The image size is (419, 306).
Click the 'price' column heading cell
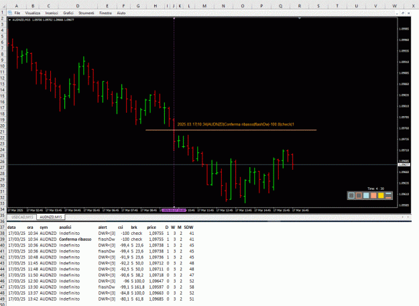click(152, 227)
